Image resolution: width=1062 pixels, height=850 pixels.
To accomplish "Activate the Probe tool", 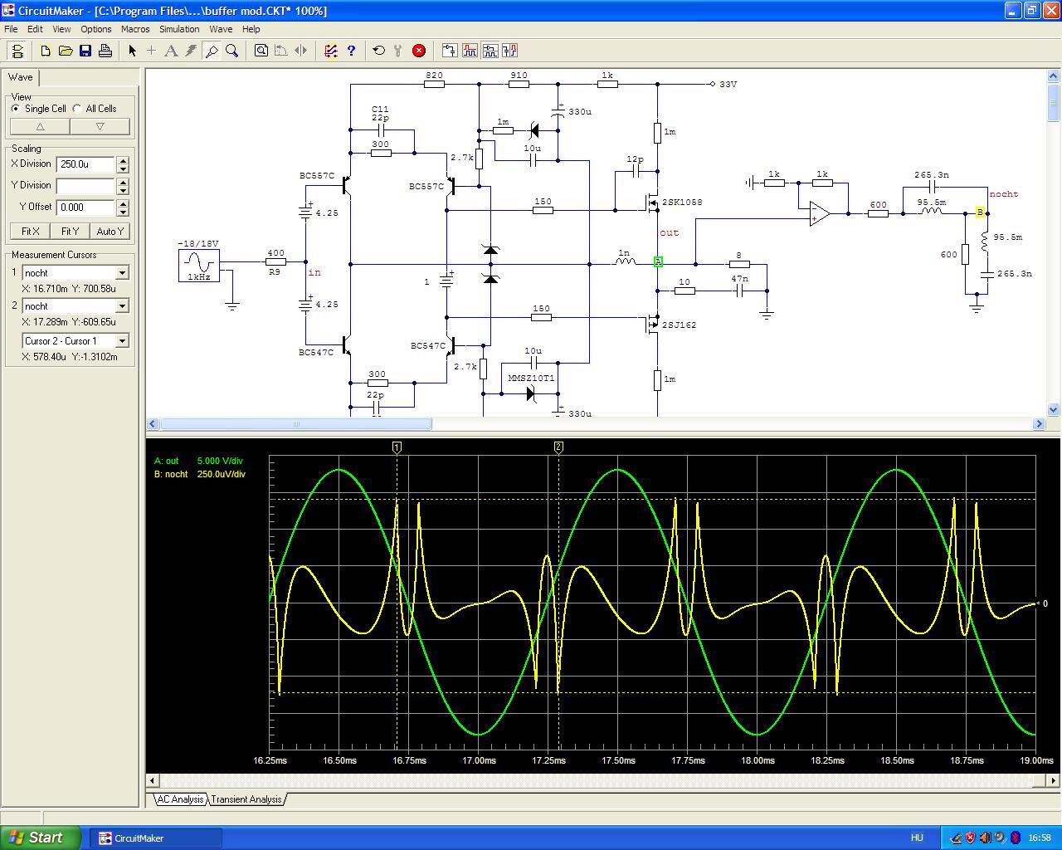I will pyautogui.click(x=212, y=51).
